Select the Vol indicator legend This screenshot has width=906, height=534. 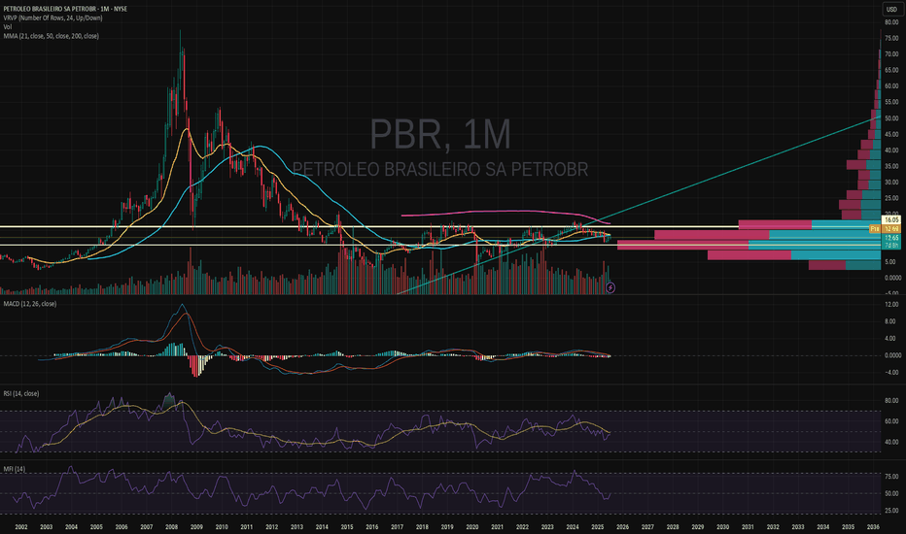click(x=7, y=27)
